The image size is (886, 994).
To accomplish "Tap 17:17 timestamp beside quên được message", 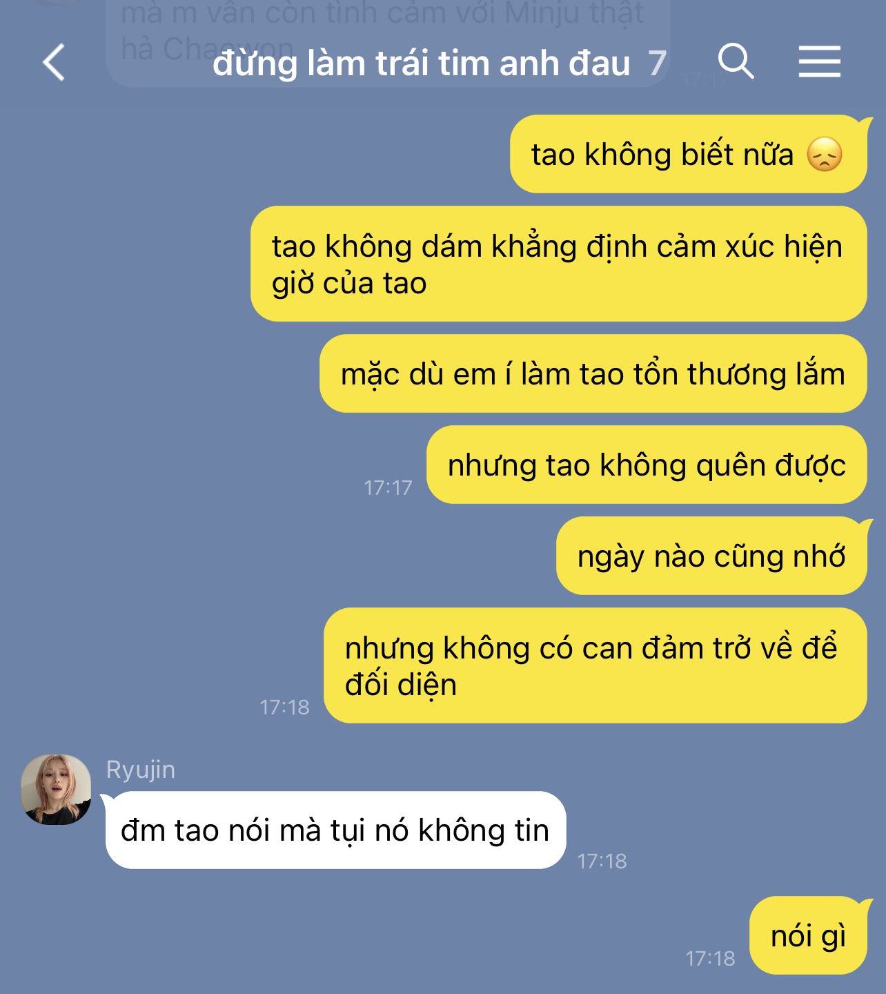I will point(388,488).
